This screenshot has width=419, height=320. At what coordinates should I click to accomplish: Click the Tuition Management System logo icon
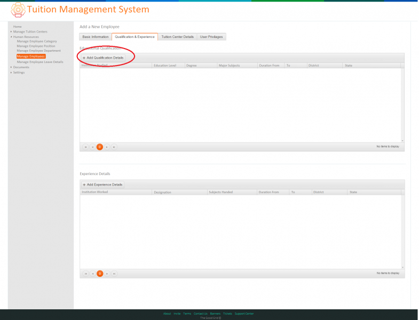(18, 10)
